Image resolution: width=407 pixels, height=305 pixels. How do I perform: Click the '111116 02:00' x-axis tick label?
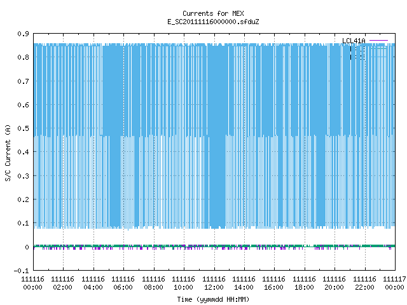click(x=62, y=283)
